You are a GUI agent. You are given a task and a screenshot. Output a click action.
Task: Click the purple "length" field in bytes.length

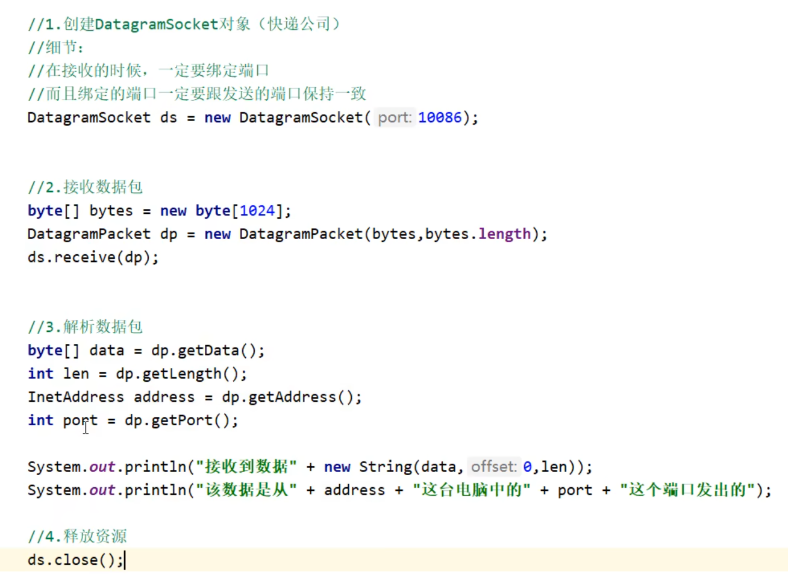504,234
